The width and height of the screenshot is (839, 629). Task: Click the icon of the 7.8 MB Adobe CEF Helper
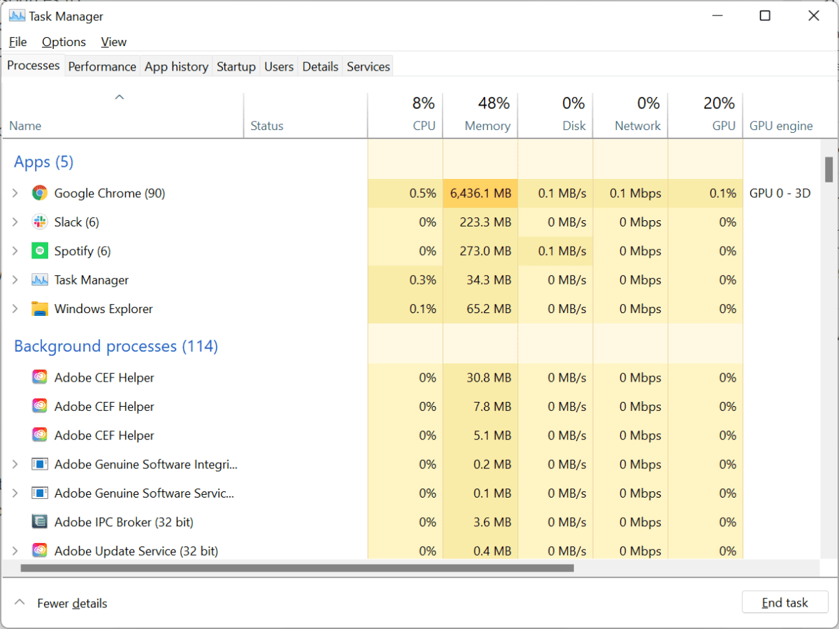click(x=40, y=406)
